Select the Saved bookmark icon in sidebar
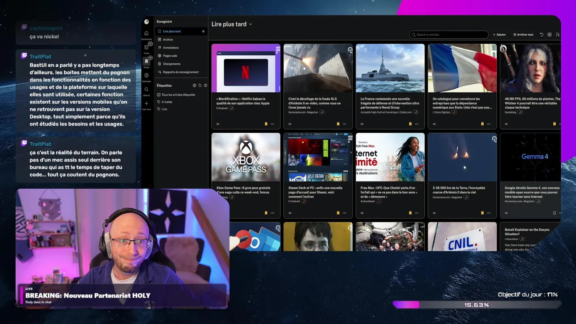The width and height of the screenshot is (576, 324). (146, 61)
